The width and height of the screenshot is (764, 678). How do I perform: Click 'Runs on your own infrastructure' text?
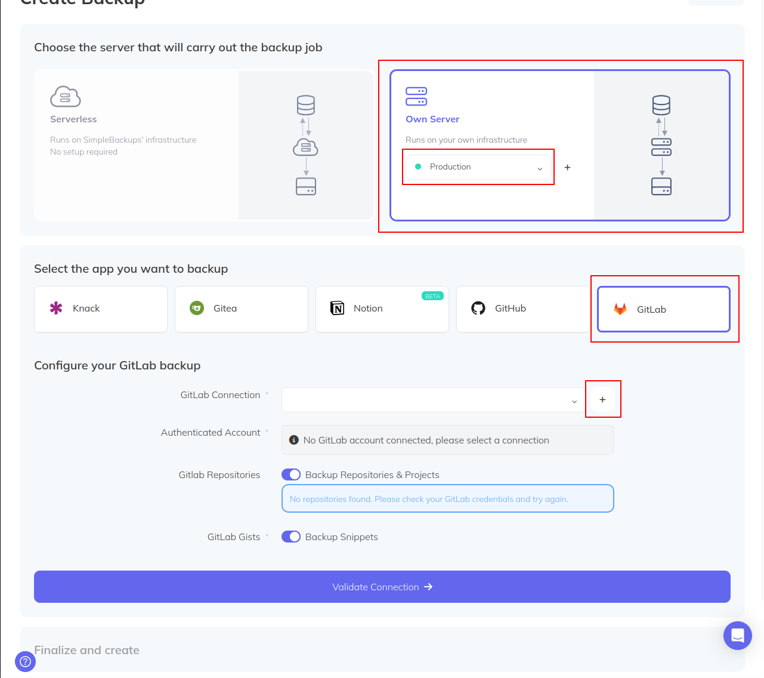pos(466,140)
